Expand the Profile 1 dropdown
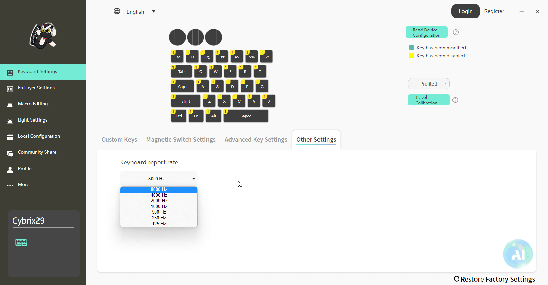 [x=429, y=84]
